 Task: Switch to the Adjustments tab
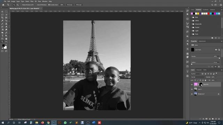[202, 41]
